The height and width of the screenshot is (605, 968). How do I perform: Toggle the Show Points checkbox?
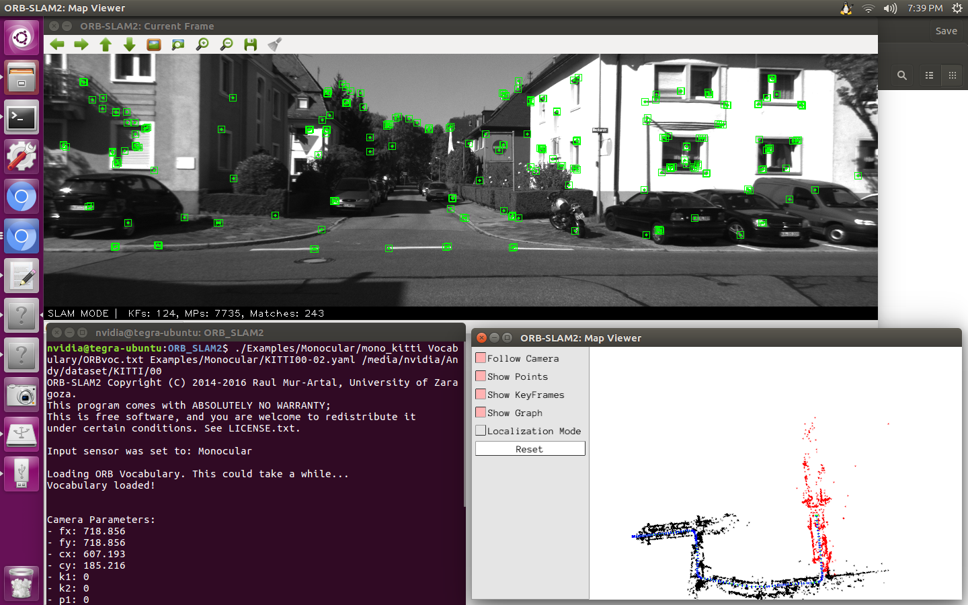coord(481,376)
